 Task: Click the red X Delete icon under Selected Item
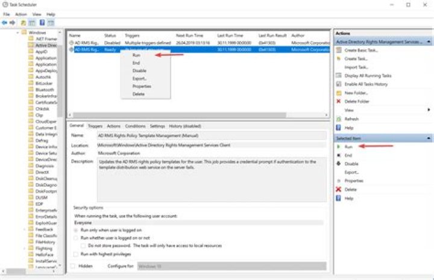(x=339, y=189)
